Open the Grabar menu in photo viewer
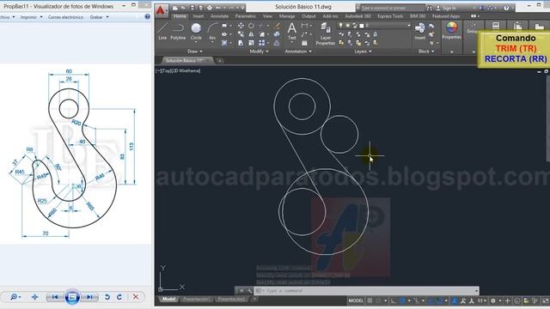The width and height of the screenshot is (550, 309). (x=99, y=17)
